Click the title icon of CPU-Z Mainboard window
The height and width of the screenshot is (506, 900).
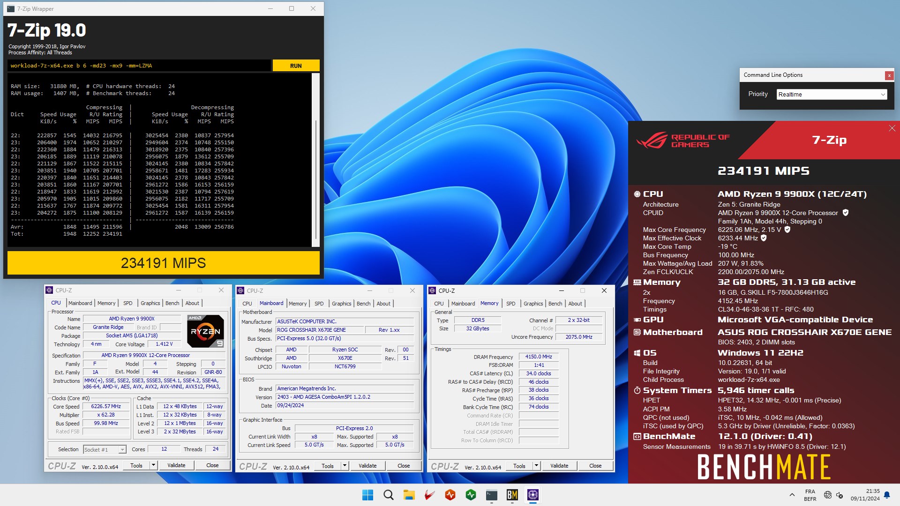240,290
